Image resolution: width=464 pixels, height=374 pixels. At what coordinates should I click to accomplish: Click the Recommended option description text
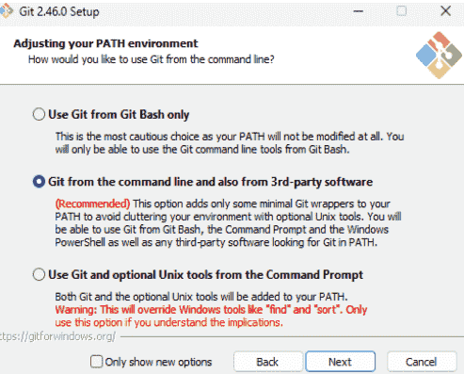pyautogui.click(x=228, y=223)
